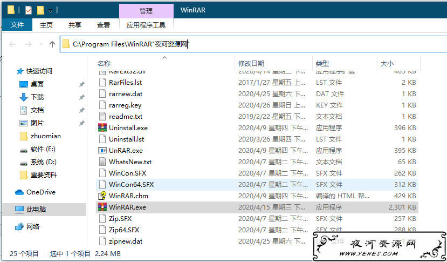Image resolution: width=447 pixels, height=262 pixels.
Task: Click the folder icon in address bar
Action: coord(66,44)
